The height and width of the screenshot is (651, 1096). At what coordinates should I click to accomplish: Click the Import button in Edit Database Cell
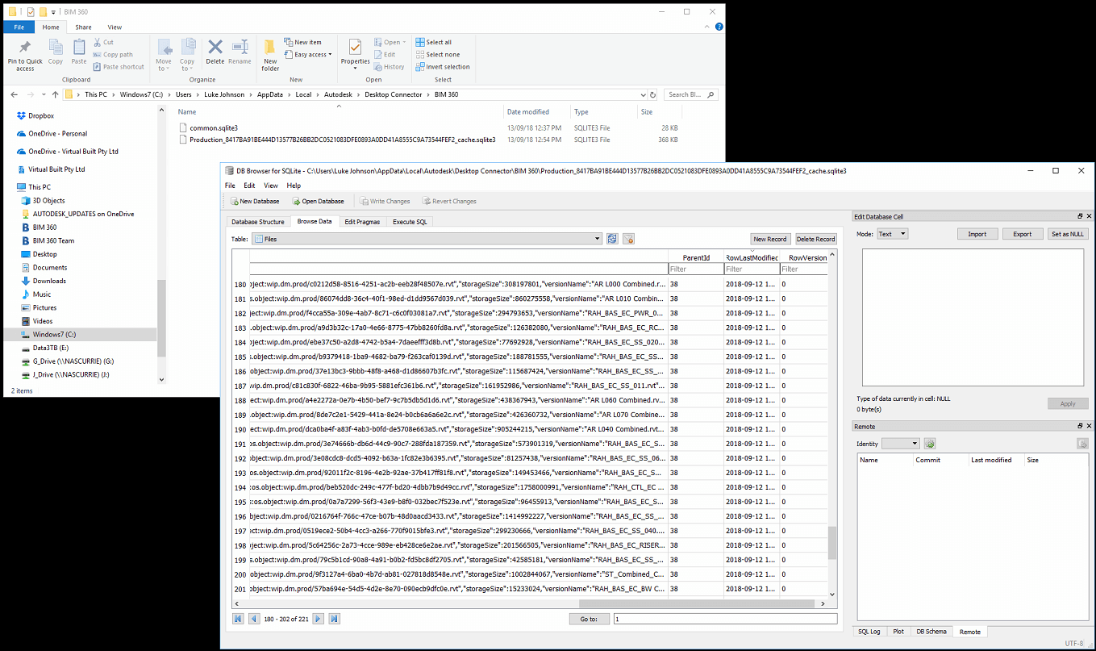coord(977,234)
